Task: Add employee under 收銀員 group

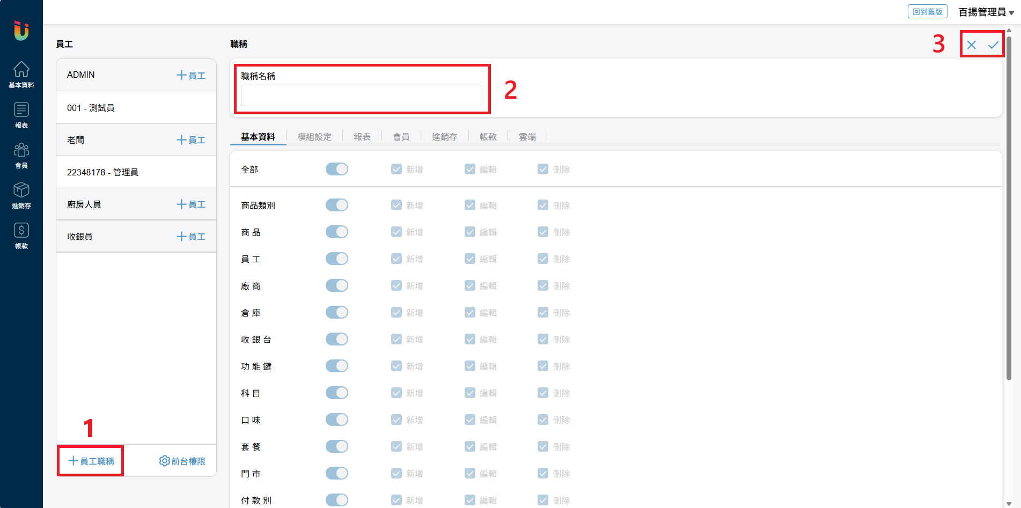Action: coord(191,237)
